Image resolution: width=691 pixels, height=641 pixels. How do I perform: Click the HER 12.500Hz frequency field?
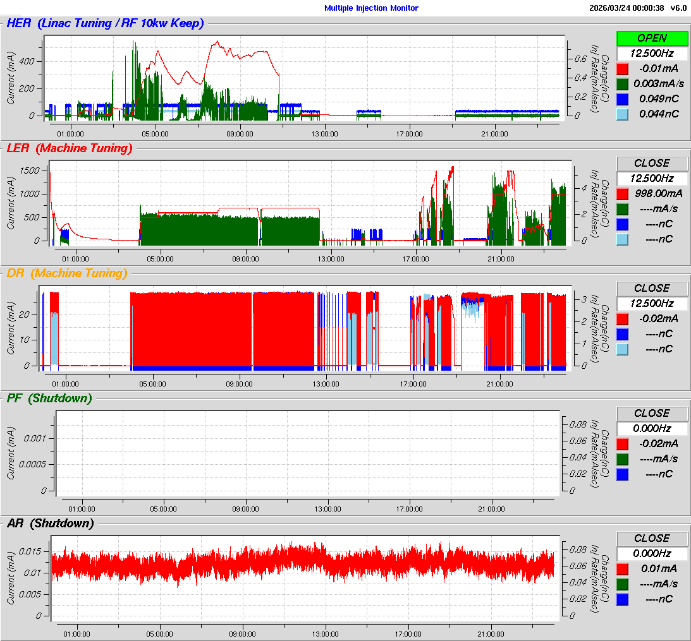[x=652, y=53]
